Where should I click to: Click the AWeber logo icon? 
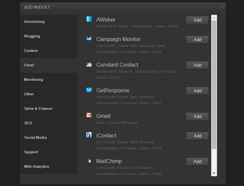pos(89,19)
